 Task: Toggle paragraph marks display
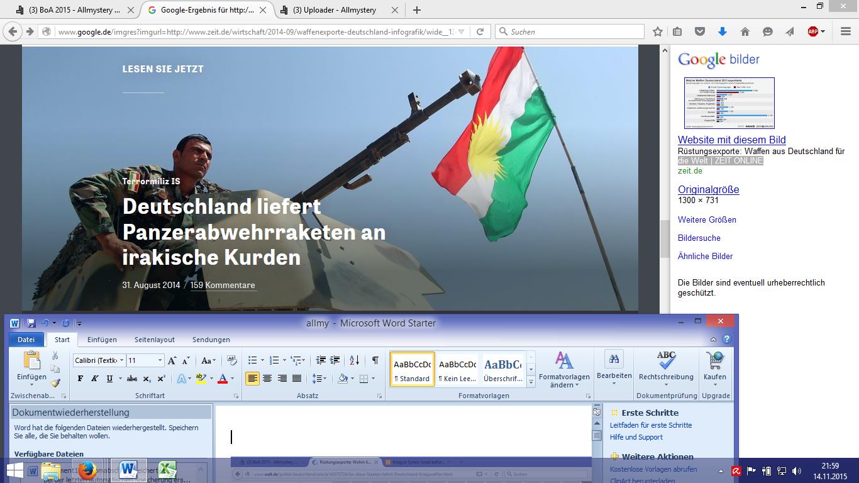[375, 360]
